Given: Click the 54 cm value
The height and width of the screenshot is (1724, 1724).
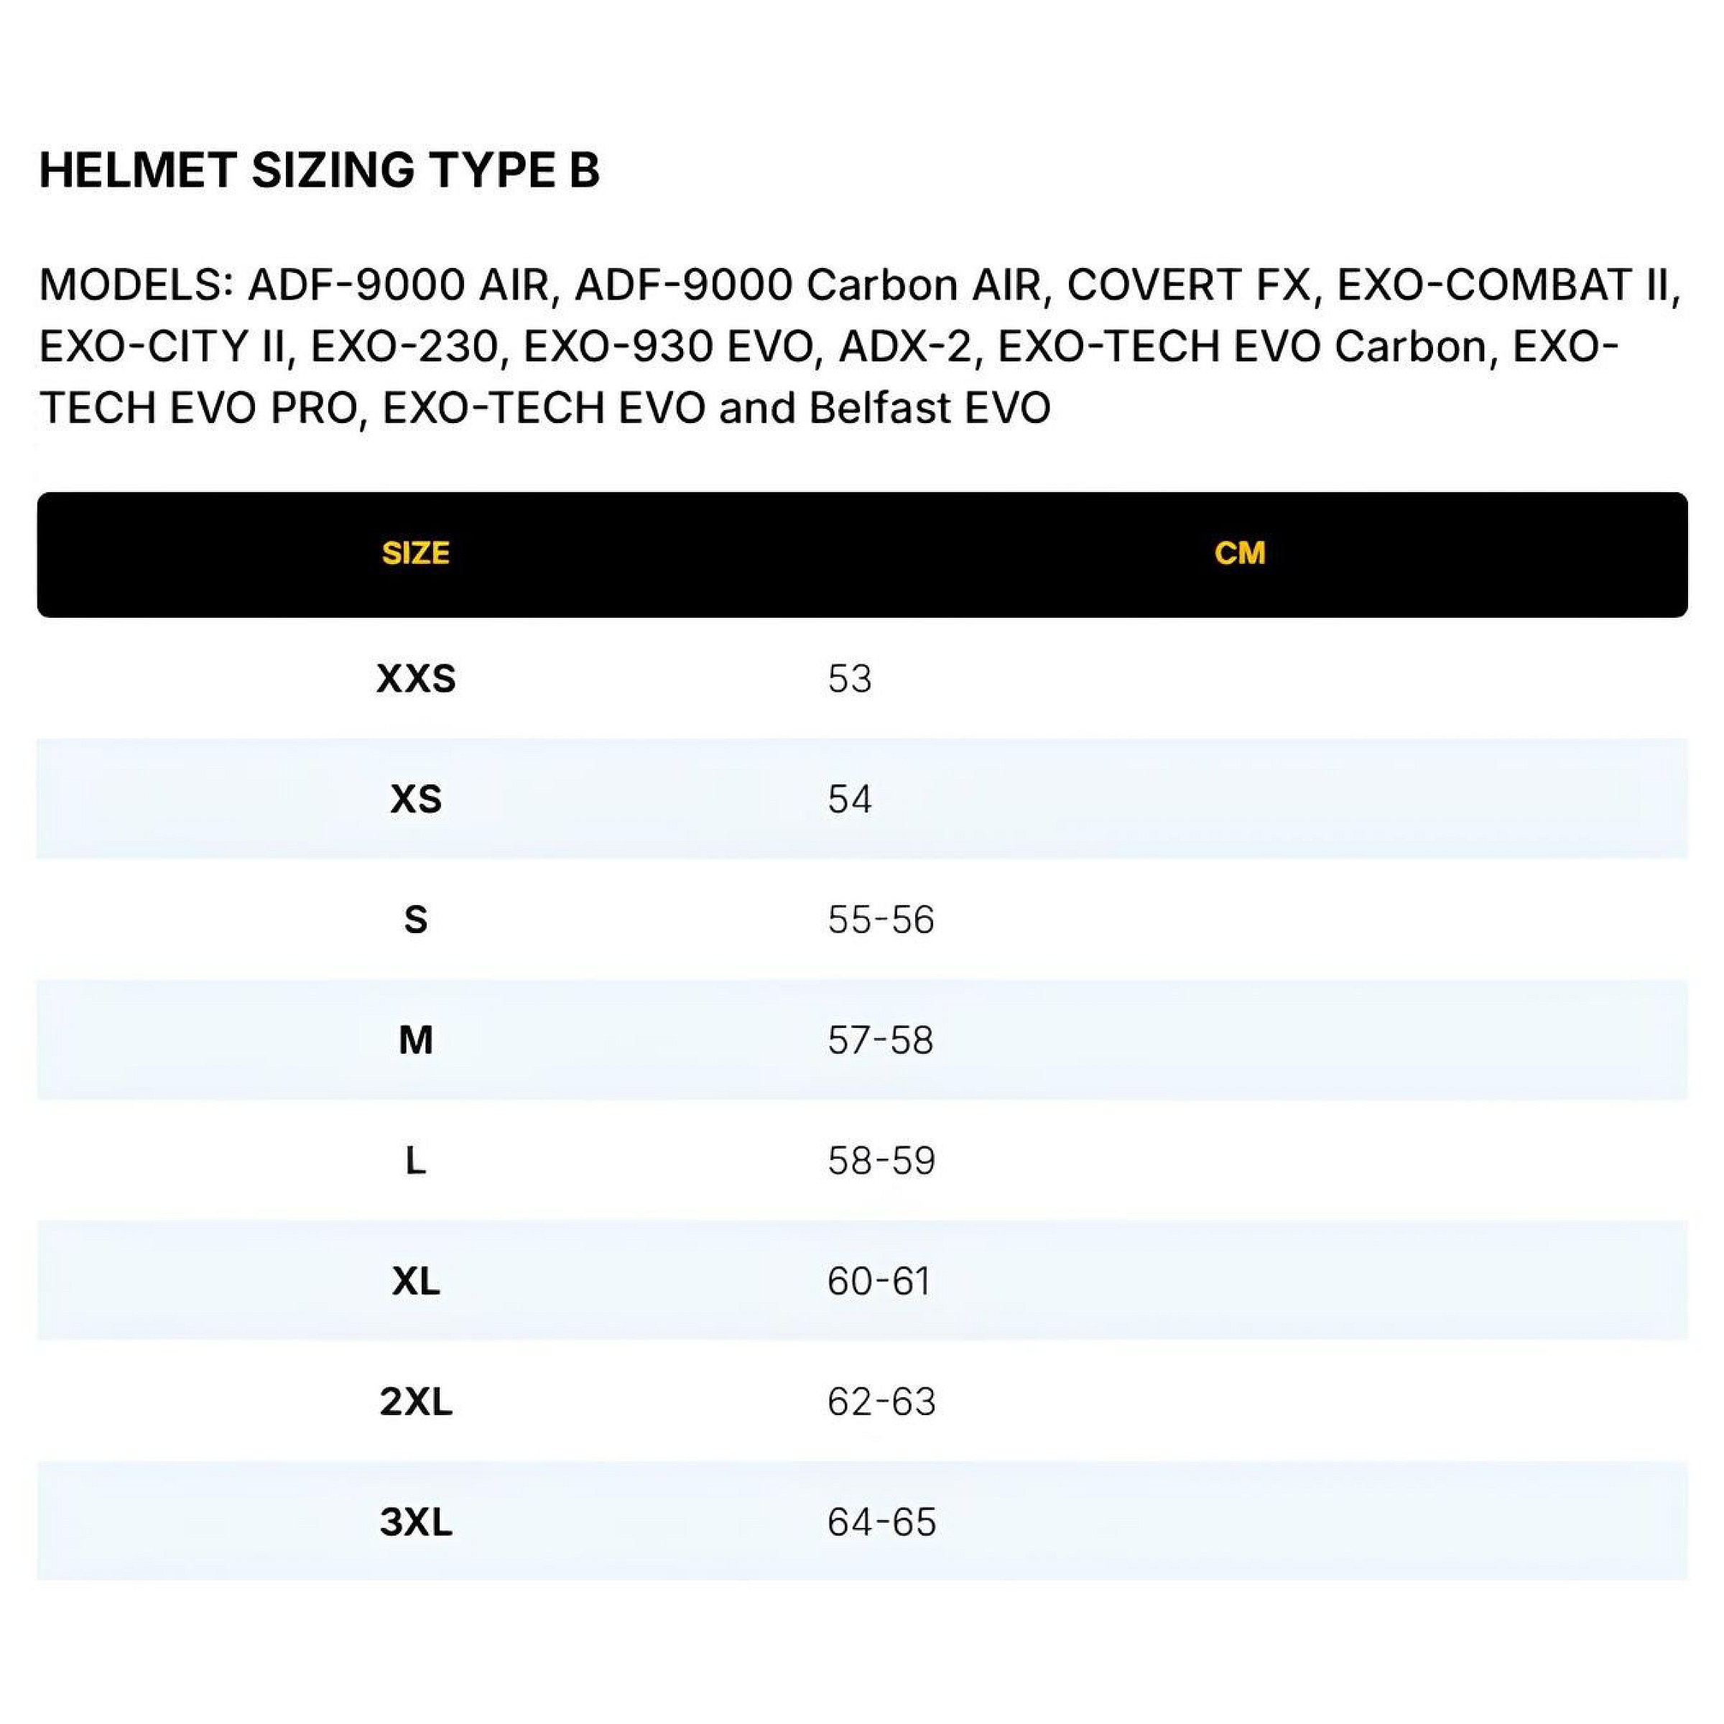Looking at the screenshot, I should coord(850,799).
